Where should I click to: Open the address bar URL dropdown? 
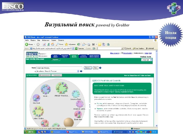[x=73, y=48]
